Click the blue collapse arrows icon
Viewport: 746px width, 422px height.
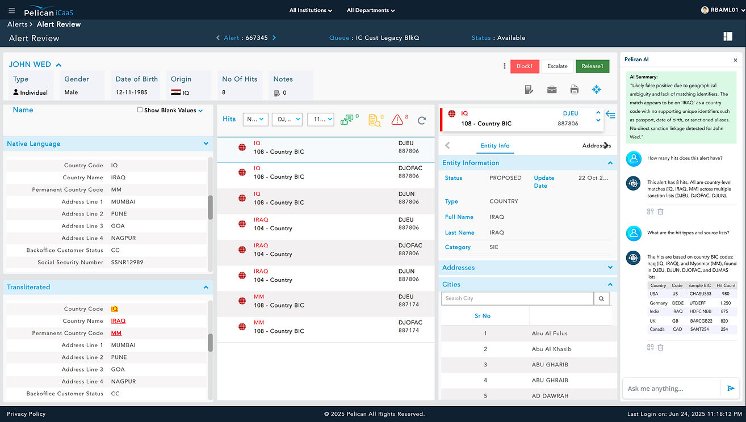click(597, 90)
